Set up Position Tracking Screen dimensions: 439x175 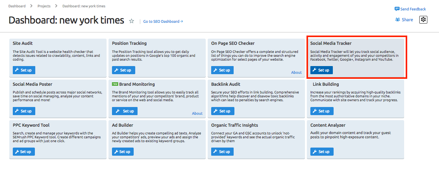point(123,70)
